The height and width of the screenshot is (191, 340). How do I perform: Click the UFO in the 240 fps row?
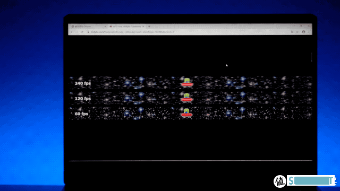point(187,82)
